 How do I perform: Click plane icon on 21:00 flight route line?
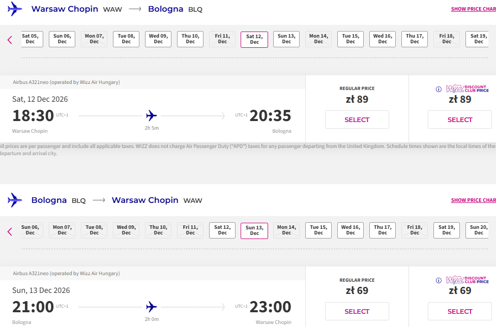click(152, 307)
